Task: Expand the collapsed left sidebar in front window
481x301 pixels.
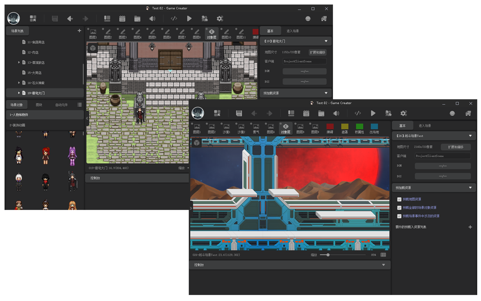Action: 191,208
